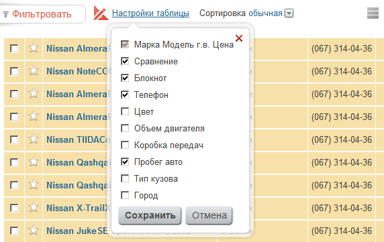
Task: Favorite the first Nissan Almera row star
Action: [x=34, y=48]
